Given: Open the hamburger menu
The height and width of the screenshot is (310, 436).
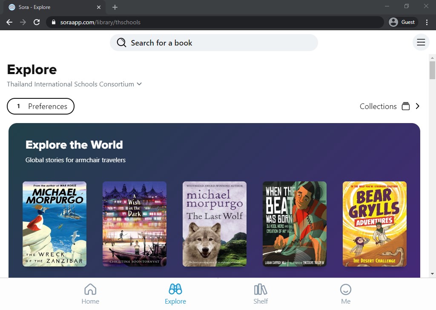Looking at the screenshot, I should tap(421, 42).
